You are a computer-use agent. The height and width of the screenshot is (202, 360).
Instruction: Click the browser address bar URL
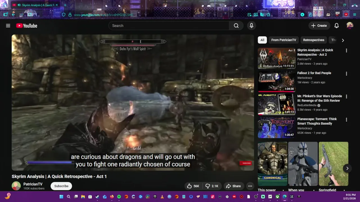click(103, 15)
